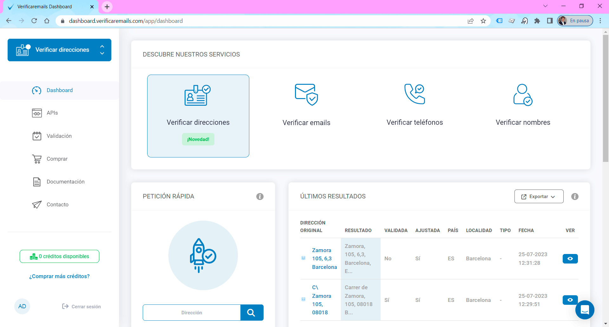Click the 0 créditos disponibles button
609x327 pixels.
(x=59, y=256)
